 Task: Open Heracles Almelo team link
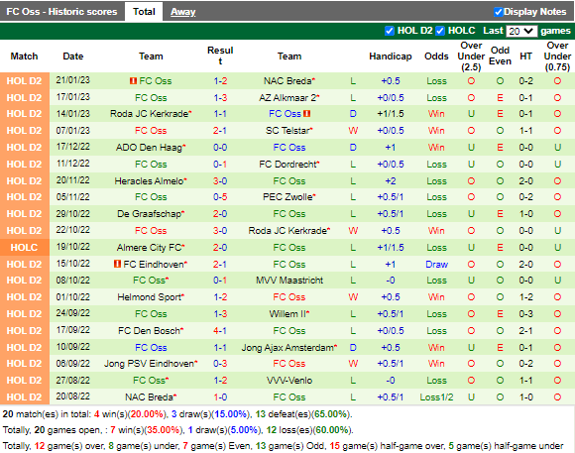(x=150, y=181)
